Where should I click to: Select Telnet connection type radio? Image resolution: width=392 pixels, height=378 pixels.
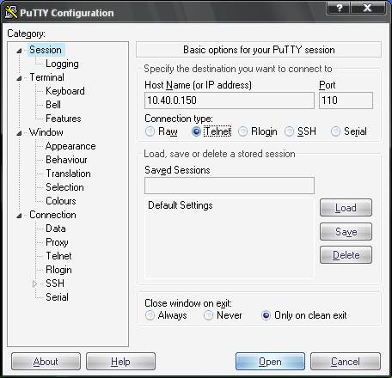pos(196,131)
